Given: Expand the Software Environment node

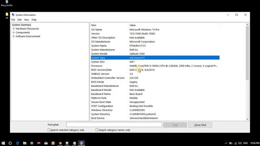Looking at the screenshot, I should 13,36.
